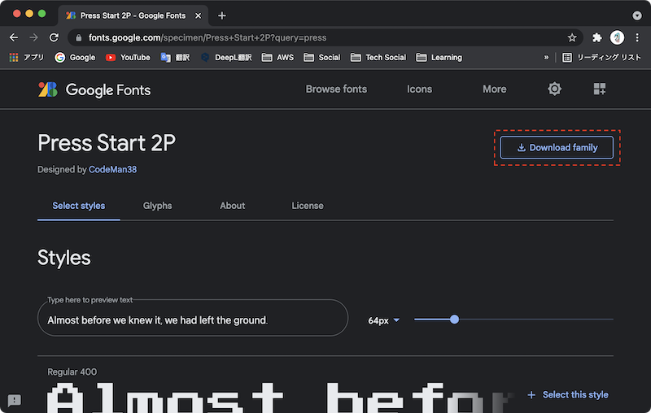
Task: Open theme settings sun icon
Action: point(554,89)
